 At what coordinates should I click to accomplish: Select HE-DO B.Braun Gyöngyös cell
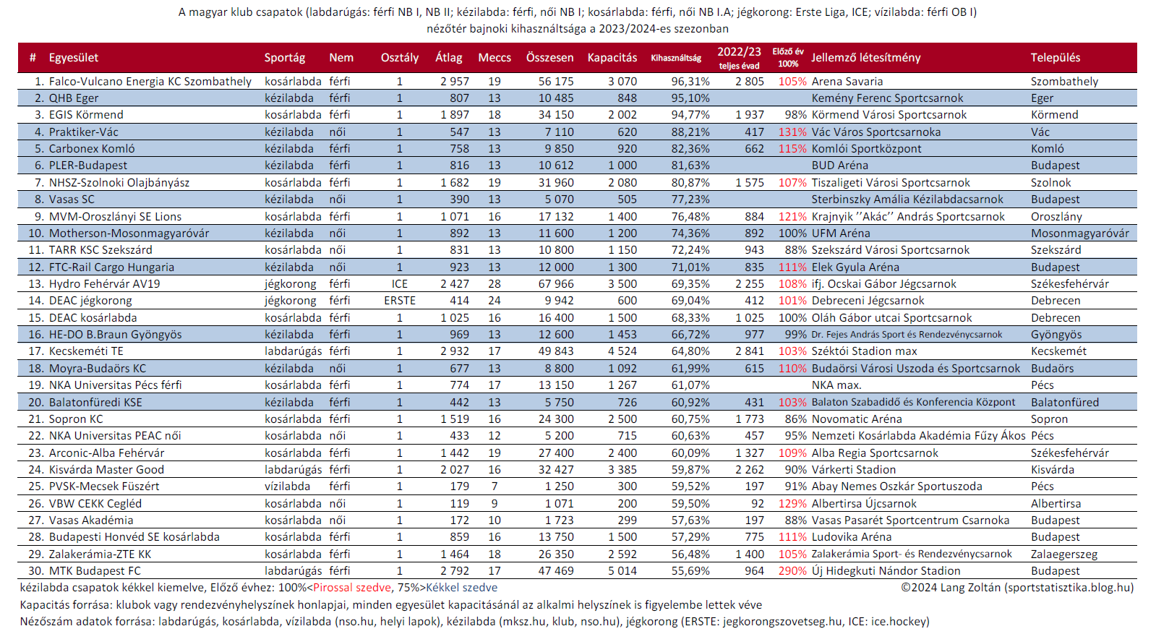pyautogui.click(x=115, y=335)
